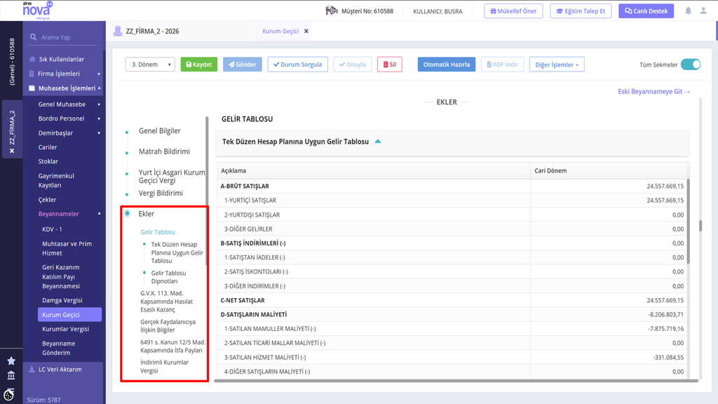Click the notification bell icon

689,11
